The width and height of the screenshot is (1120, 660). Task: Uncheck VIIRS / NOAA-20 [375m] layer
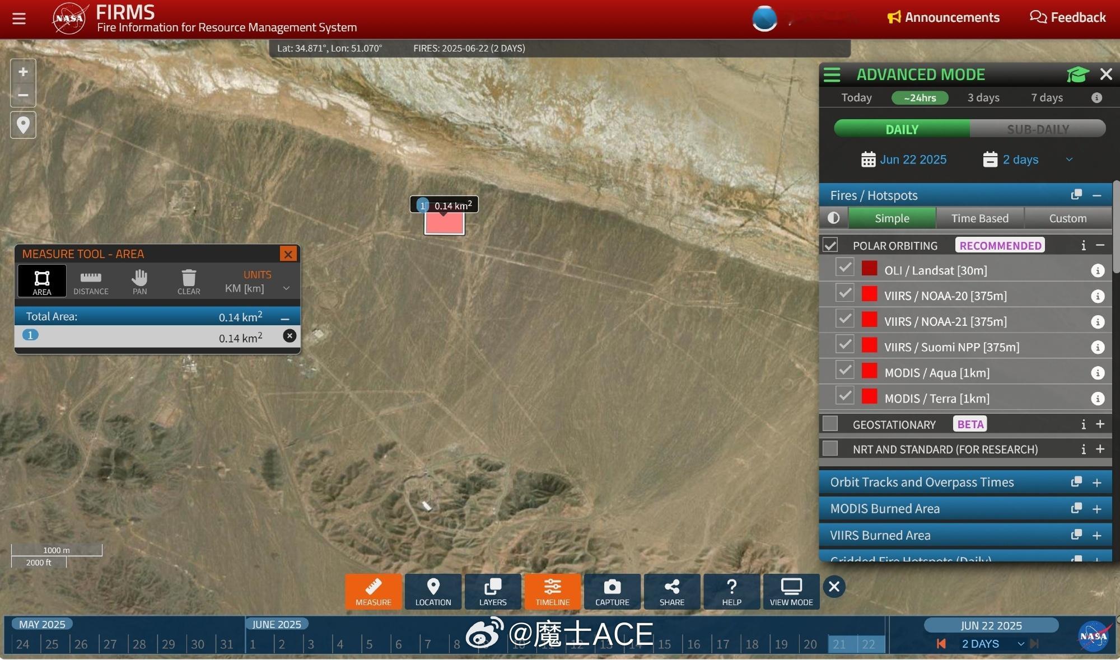click(844, 293)
